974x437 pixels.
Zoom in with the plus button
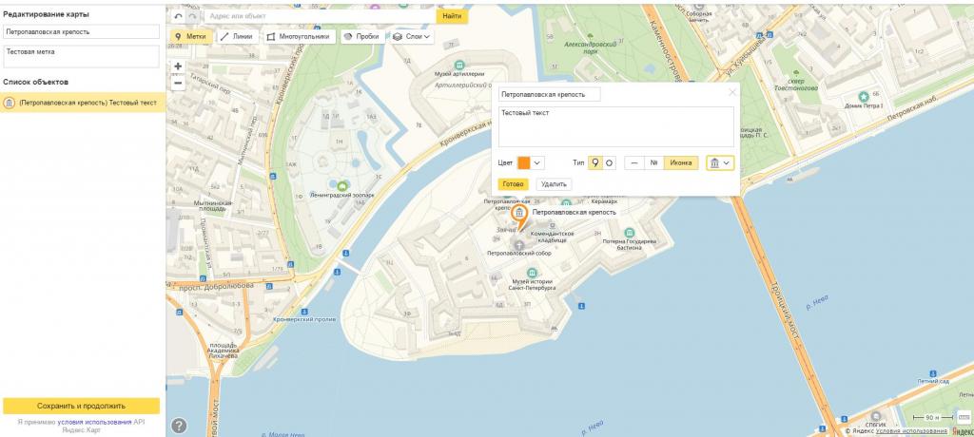178,66
